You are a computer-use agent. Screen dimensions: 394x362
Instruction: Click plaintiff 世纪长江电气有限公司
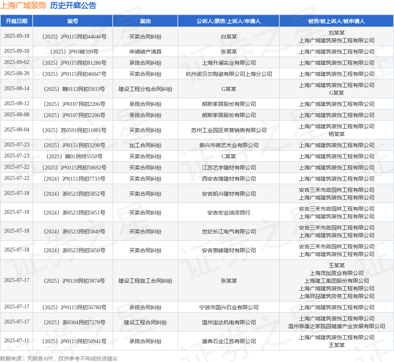(229, 232)
